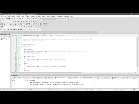This screenshot has height=104, width=139.
Task: Open the File menu
Action: click(2, 16)
